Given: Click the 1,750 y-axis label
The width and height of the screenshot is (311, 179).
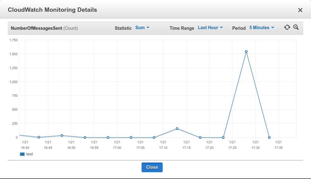Looking at the screenshot, I should coord(14,40).
